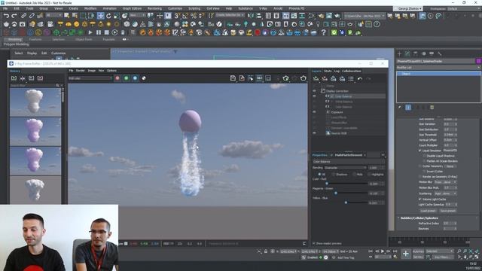Click the Add layer icon in VFB Layers

click(x=316, y=79)
